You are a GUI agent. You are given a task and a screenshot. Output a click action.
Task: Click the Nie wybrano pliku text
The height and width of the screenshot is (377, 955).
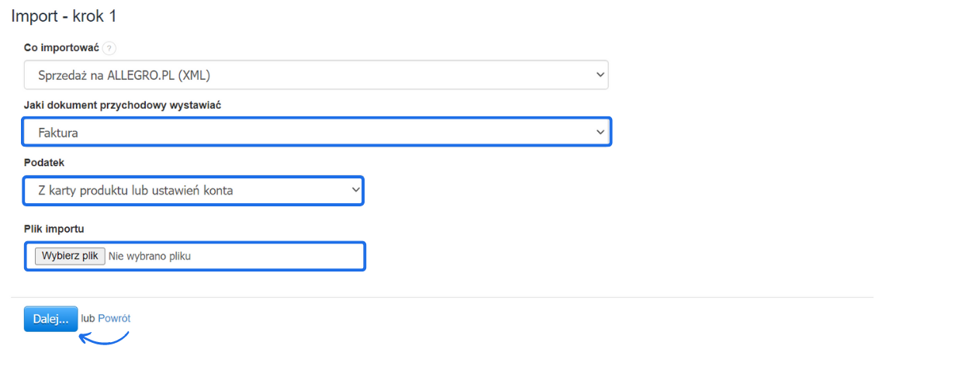(150, 256)
